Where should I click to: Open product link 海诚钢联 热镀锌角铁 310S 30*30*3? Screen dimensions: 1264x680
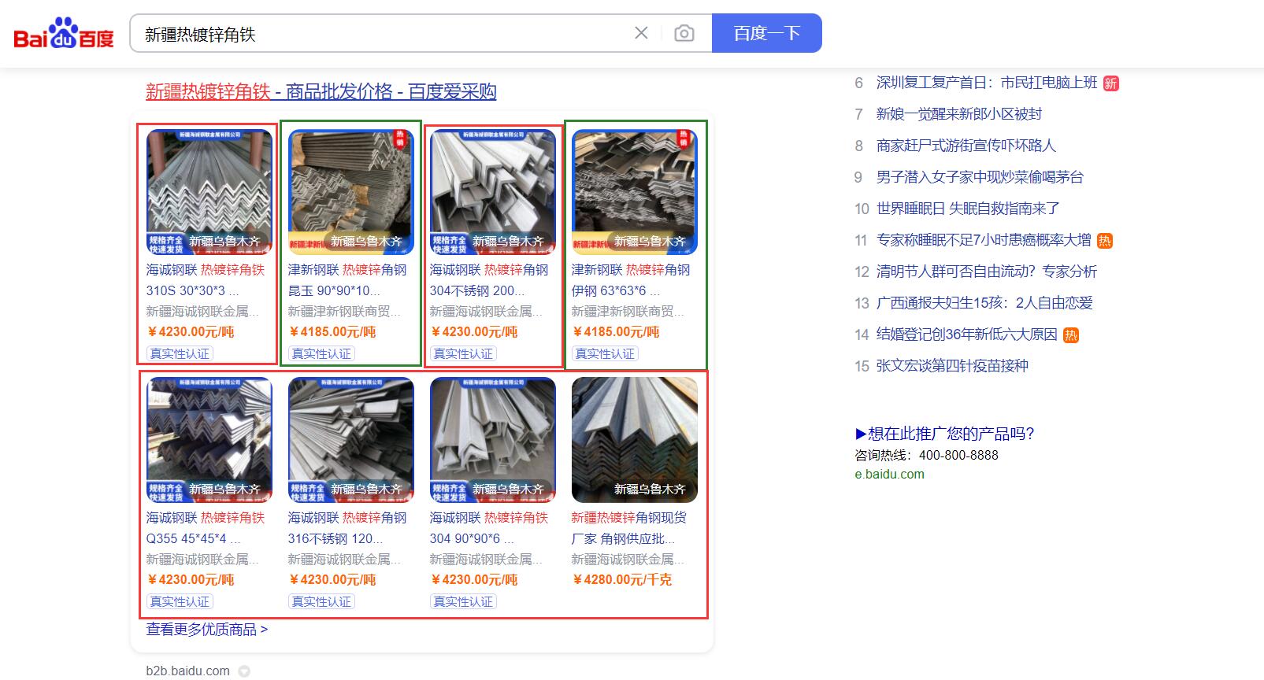coord(206,280)
